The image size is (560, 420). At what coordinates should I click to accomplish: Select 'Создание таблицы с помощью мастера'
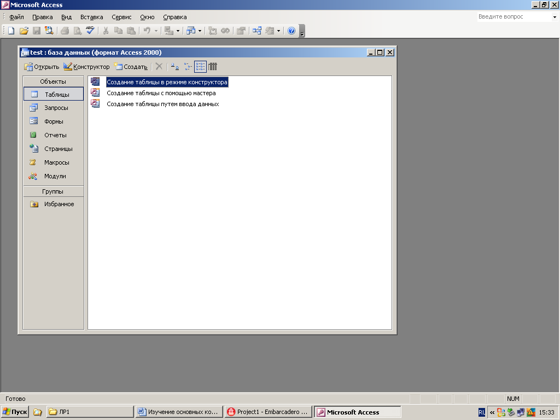(161, 93)
